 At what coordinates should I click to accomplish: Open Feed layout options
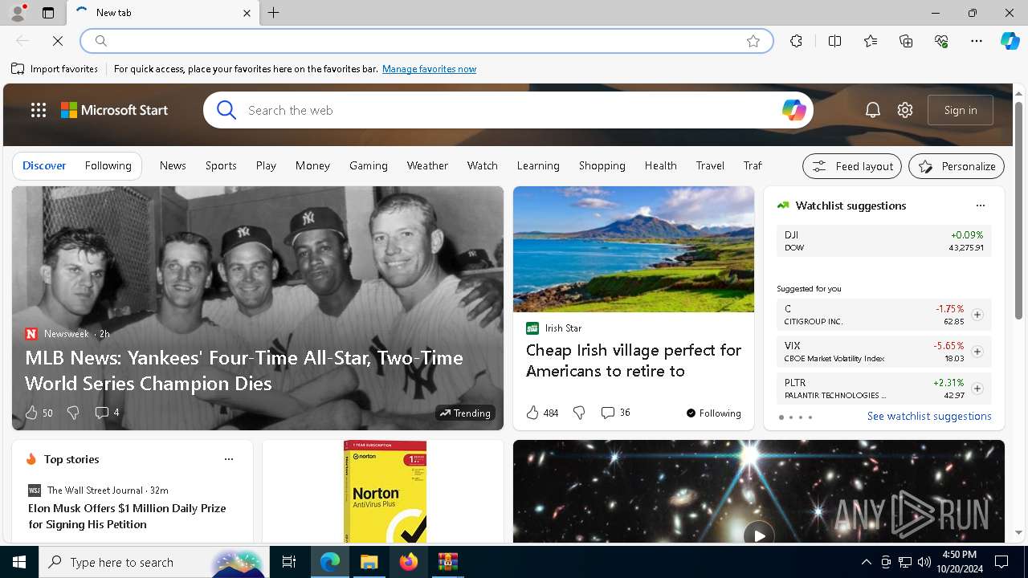click(x=852, y=166)
